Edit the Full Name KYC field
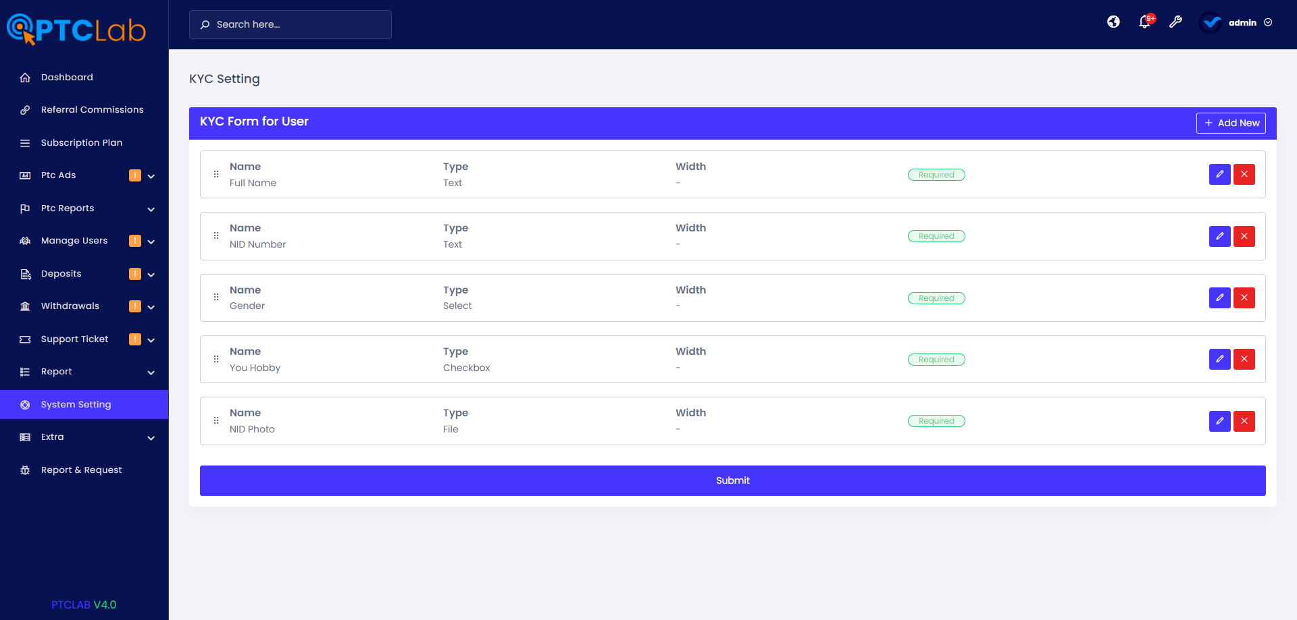Viewport: 1297px width, 620px height. click(1219, 174)
